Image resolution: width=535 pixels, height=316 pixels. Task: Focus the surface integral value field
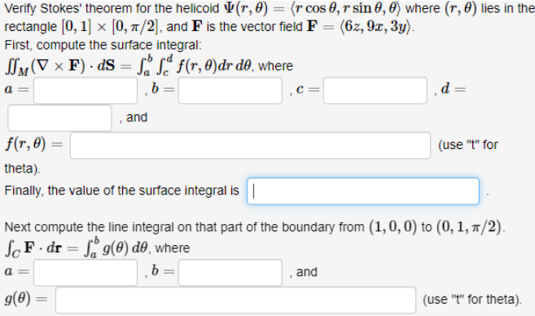click(363, 191)
